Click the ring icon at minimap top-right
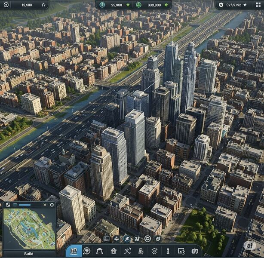This screenshot has height=258, width=264. point(52,205)
